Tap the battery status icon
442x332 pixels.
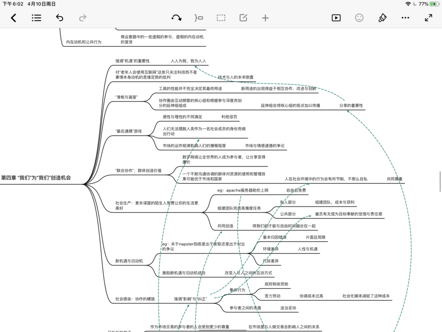(435, 4)
